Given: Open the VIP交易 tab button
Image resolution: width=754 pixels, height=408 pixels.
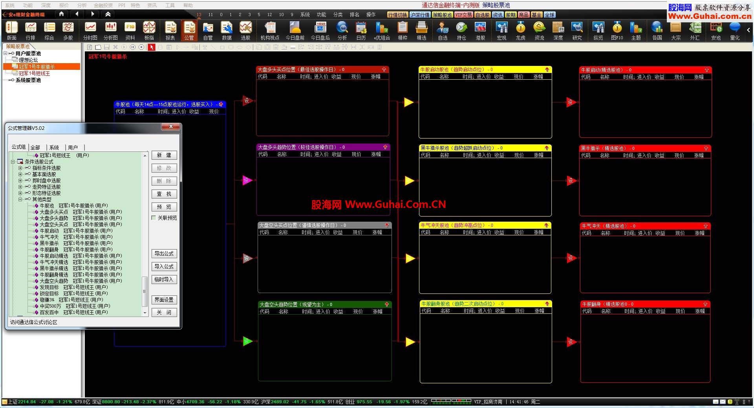Looking at the screenshot, I should (x=463, y=15).
